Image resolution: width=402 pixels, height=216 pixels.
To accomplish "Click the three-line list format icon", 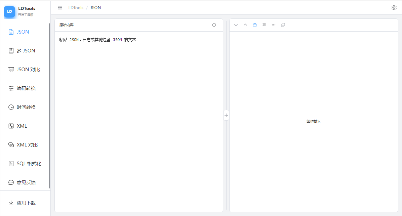I will pos(264,25).
